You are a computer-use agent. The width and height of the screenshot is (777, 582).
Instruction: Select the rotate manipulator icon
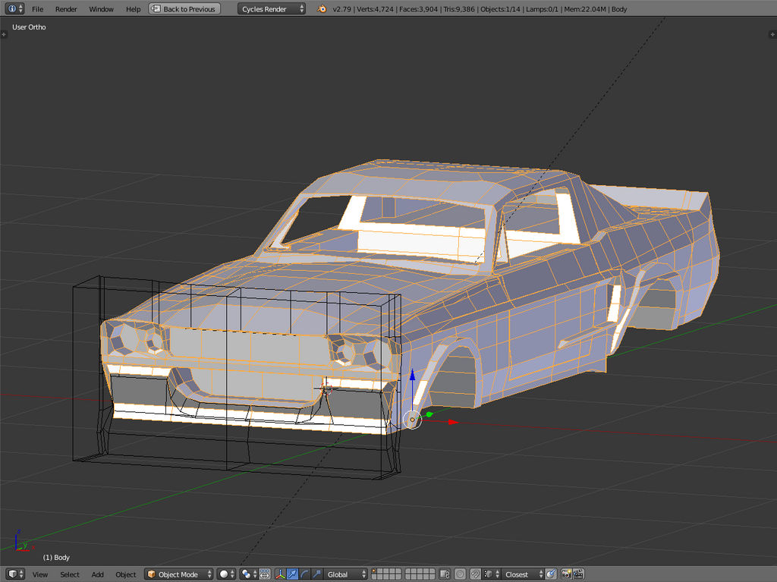(x=304, y=574)
